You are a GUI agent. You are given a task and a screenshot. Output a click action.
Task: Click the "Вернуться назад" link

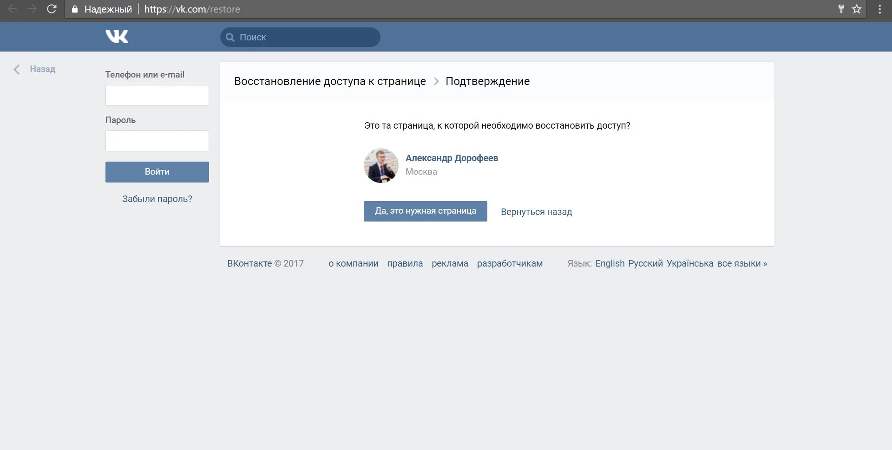pos(536,212)
